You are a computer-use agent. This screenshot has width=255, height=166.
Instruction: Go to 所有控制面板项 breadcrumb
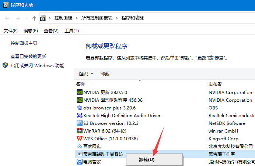coord(97,18)
